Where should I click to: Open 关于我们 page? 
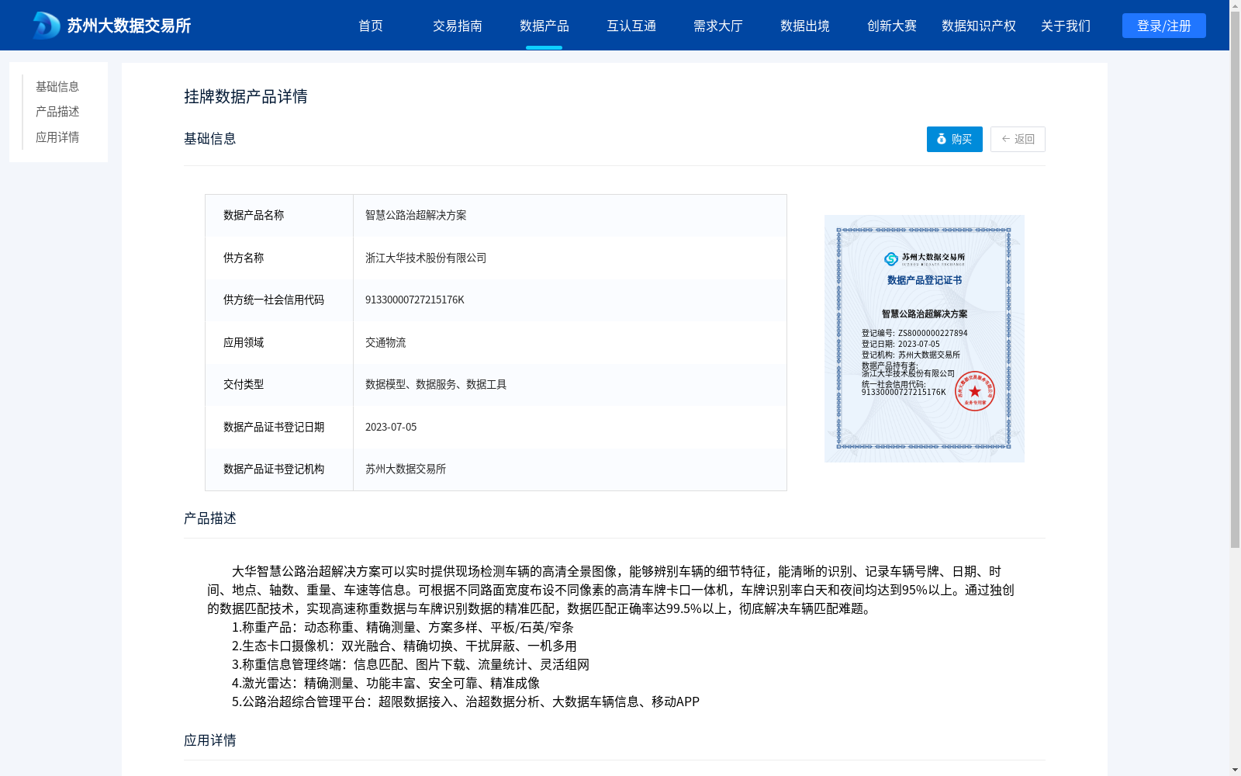[1066, 26]
